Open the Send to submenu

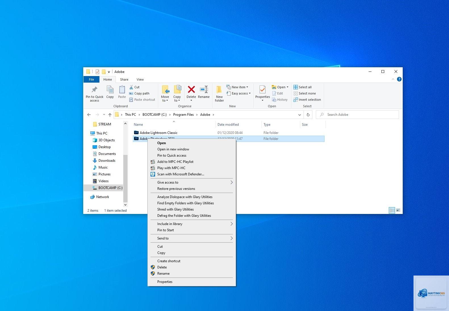pyautogui.click(x=192, y=238)
